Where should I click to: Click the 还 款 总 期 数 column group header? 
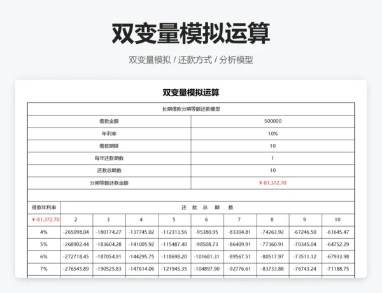[x=207, y=207]
